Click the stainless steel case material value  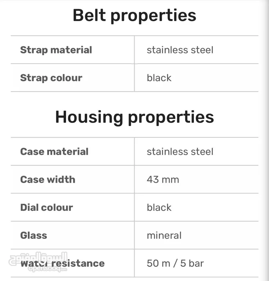(x=180, y=151)
